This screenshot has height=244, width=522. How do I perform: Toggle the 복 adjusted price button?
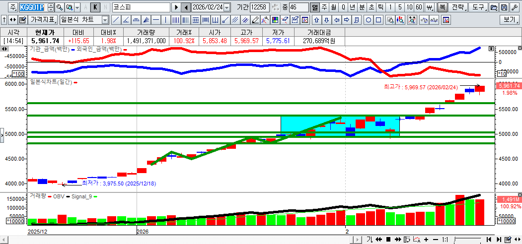(442, 7)
